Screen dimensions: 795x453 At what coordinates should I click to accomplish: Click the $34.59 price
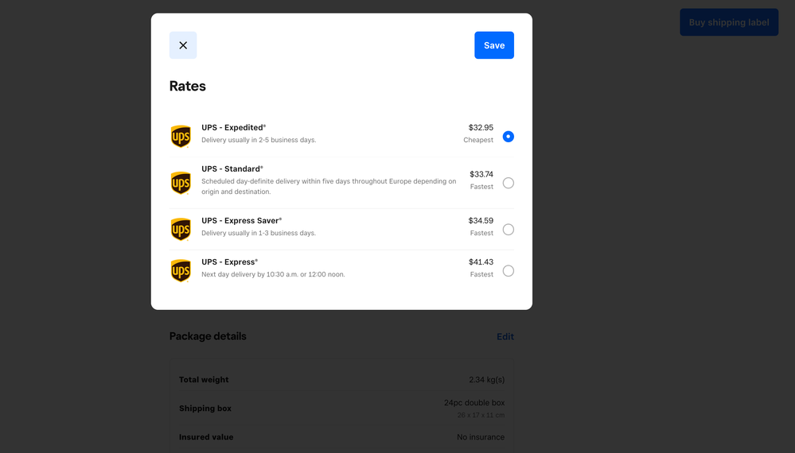click(x=481, y=220)
